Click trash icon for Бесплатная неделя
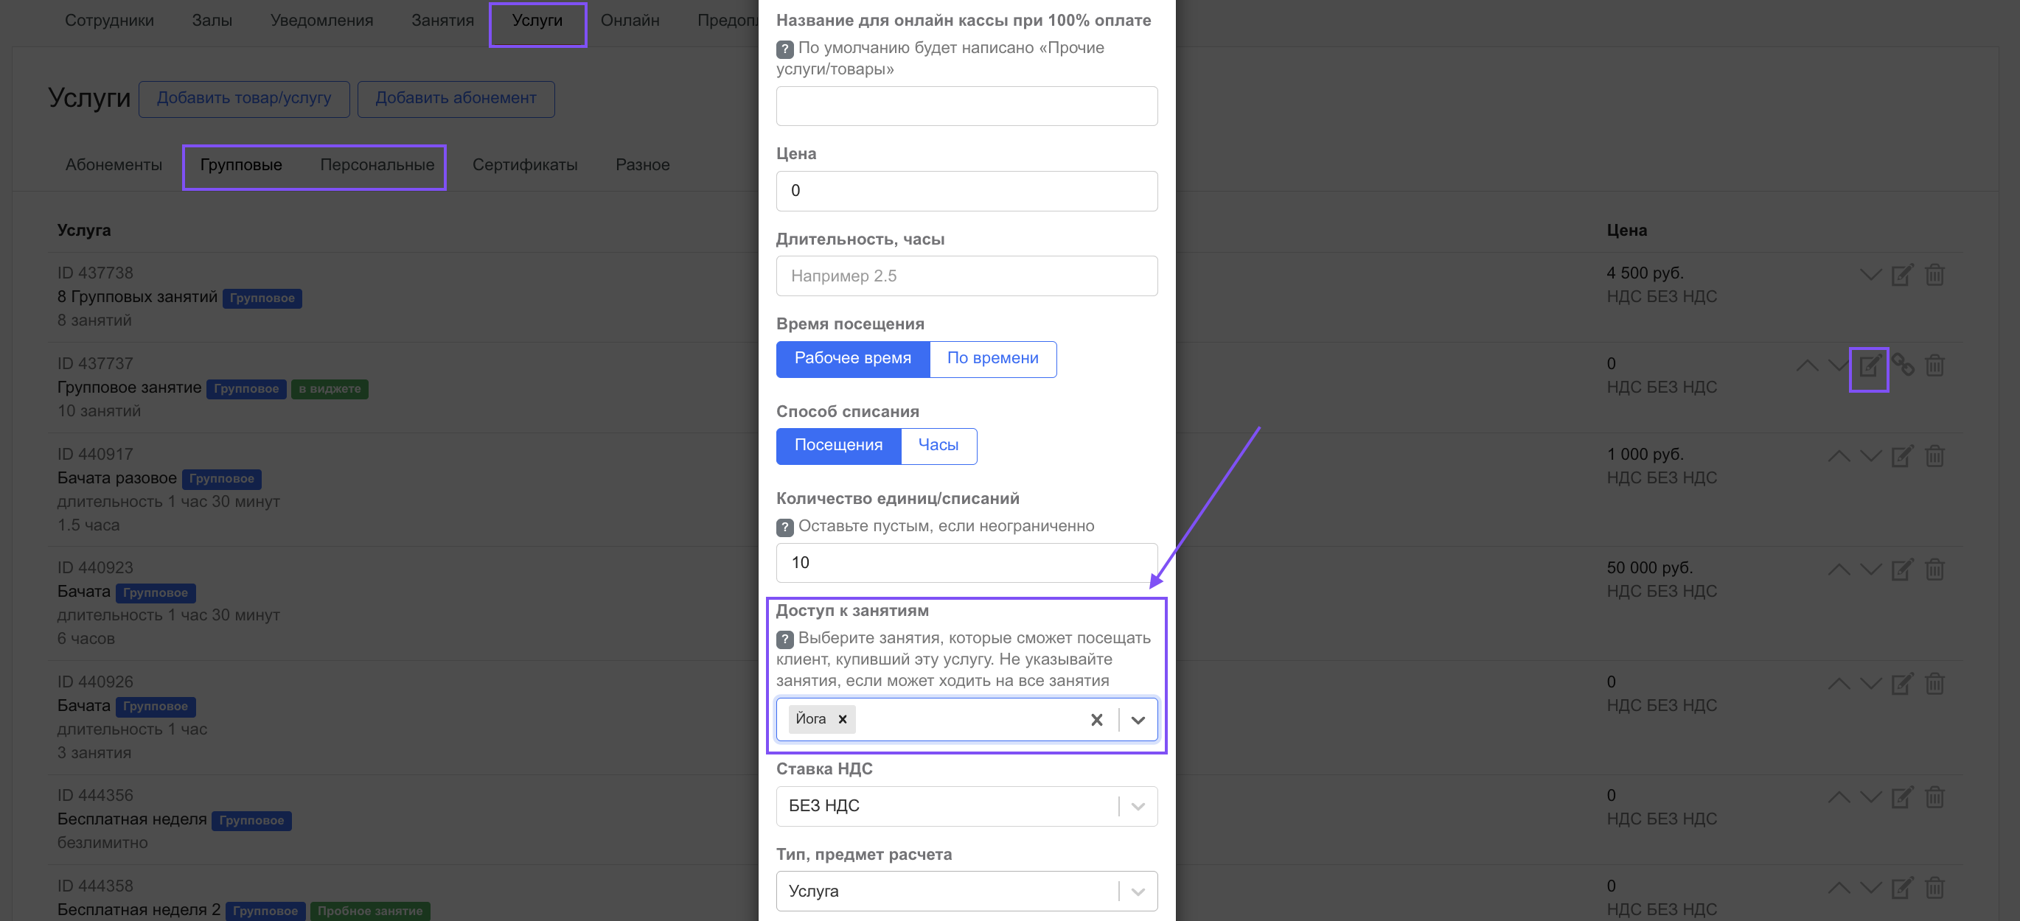Viewport: 2020px width, 921px height. tap(1934, 798)
